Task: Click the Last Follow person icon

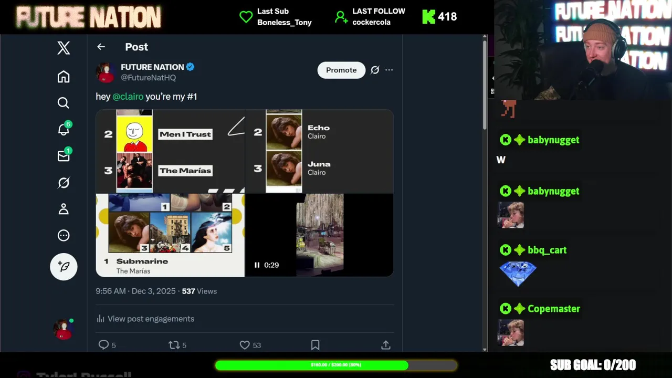Action: (x=341, y=17)
